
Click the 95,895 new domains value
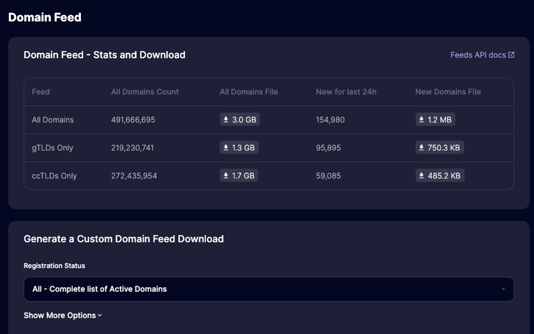click(328, 148)
